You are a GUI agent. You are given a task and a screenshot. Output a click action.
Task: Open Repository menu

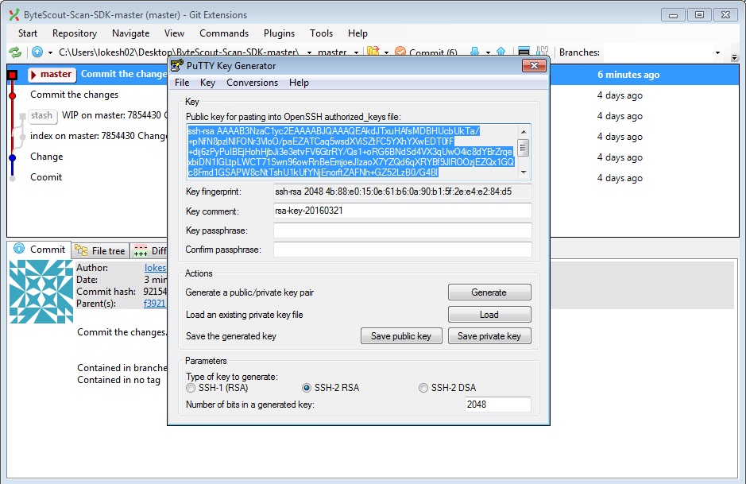click(x=75, y=33)
